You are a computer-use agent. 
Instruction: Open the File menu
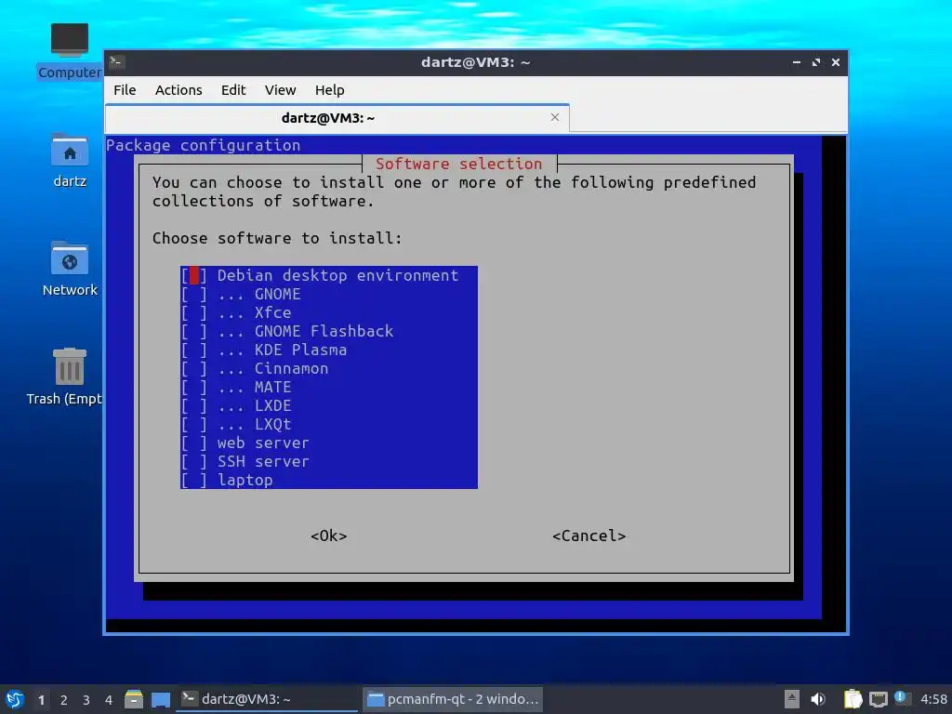point(125,90)
